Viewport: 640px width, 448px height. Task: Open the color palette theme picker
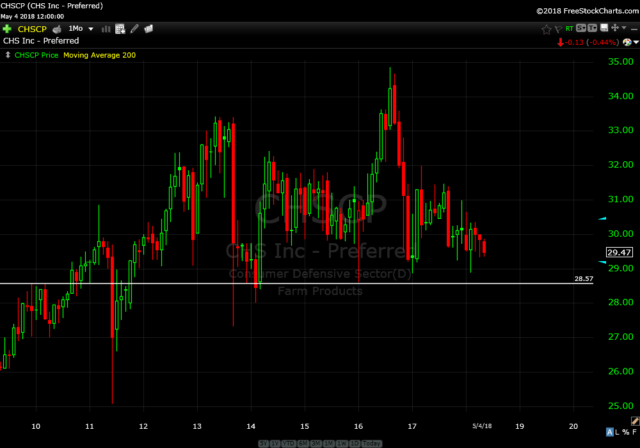click(627, 42)
